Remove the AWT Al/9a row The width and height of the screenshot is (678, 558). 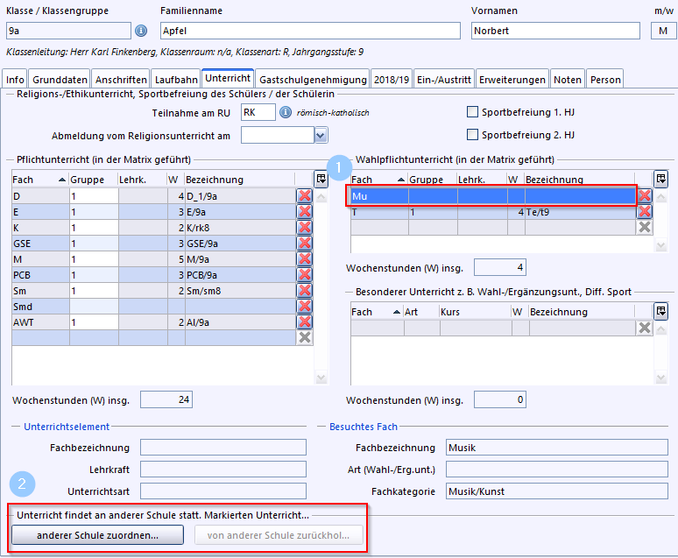click(x=305, y=322)
